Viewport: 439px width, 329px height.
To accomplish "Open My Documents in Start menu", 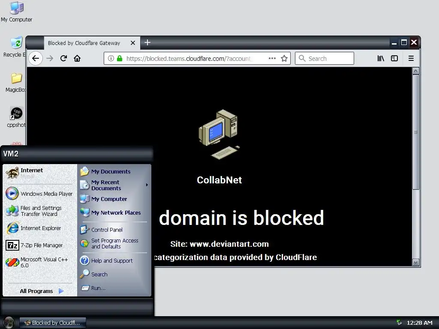I will [x=114, y=171].
